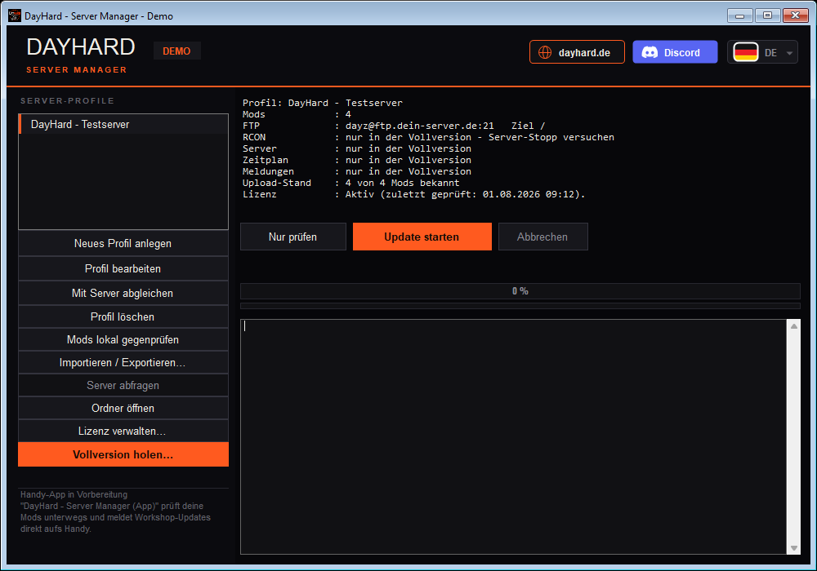Viewport: 817px width, 571px height.
Task: Click the log scrollbar up arrow
Action: click(x=793, y=326)
